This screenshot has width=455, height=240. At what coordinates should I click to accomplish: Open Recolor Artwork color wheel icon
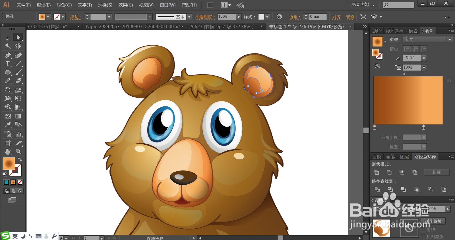point(279,17)
